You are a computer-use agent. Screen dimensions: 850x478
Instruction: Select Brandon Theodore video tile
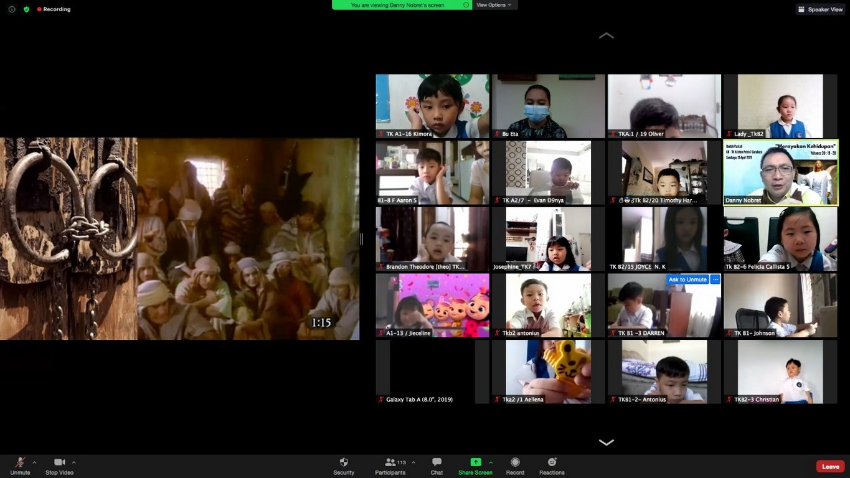[432, 239]
